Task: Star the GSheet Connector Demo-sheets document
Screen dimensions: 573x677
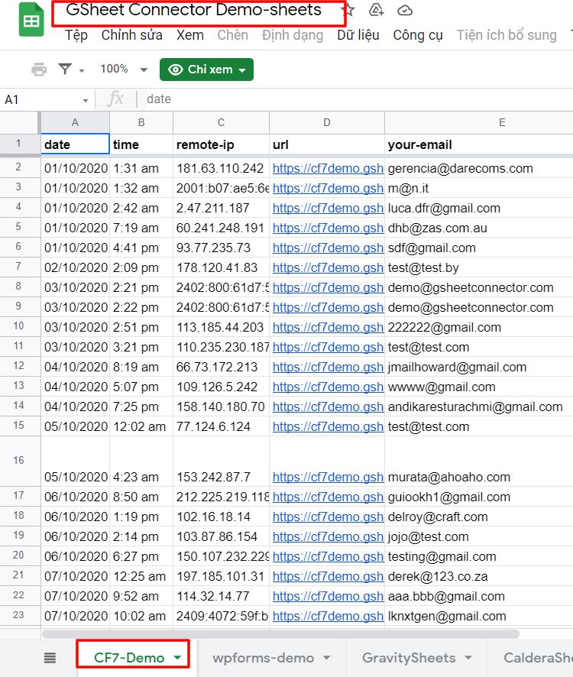Action: click(x=348, y=10)
